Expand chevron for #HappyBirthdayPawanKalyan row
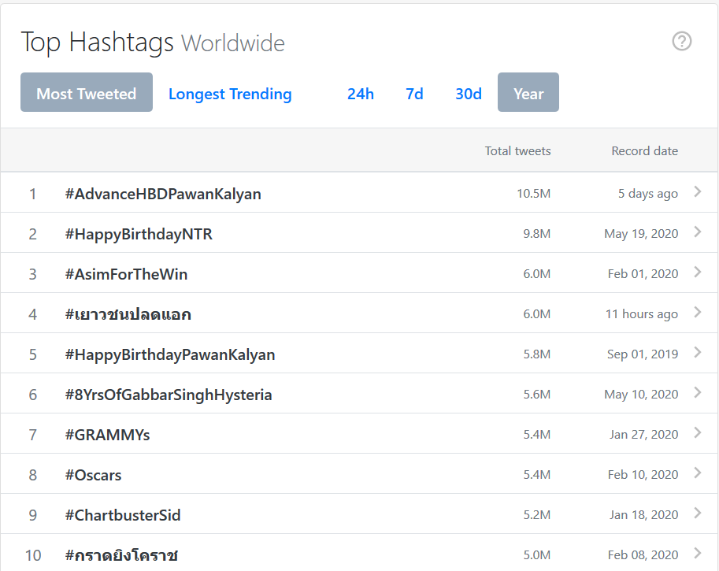 click(698, 352)
